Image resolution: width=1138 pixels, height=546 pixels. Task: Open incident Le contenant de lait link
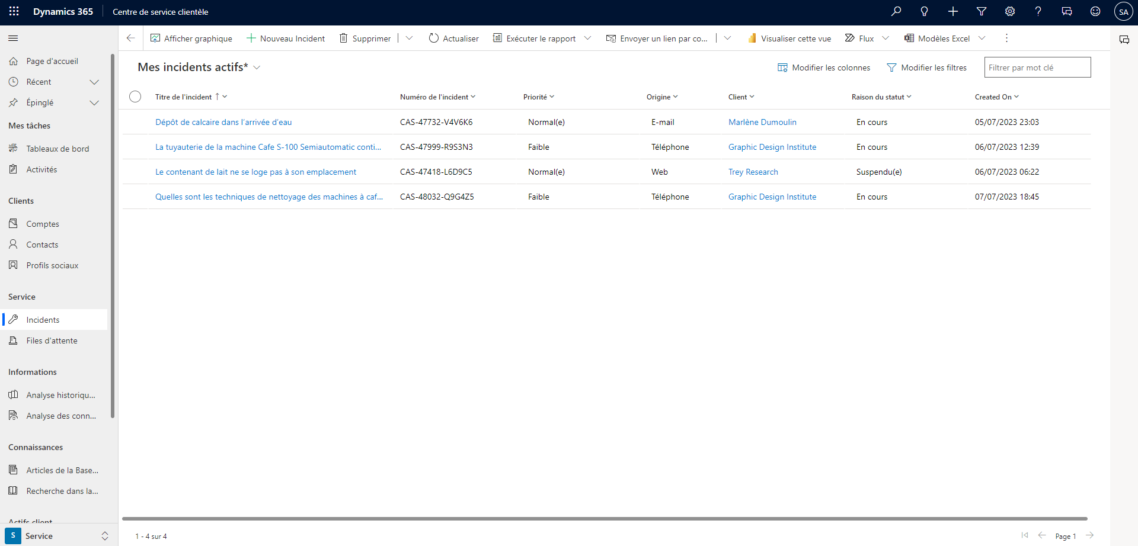[255, 172]
